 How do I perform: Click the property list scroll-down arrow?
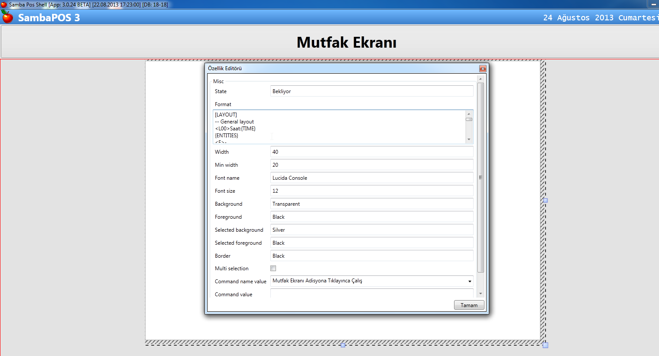pos(480,294)
